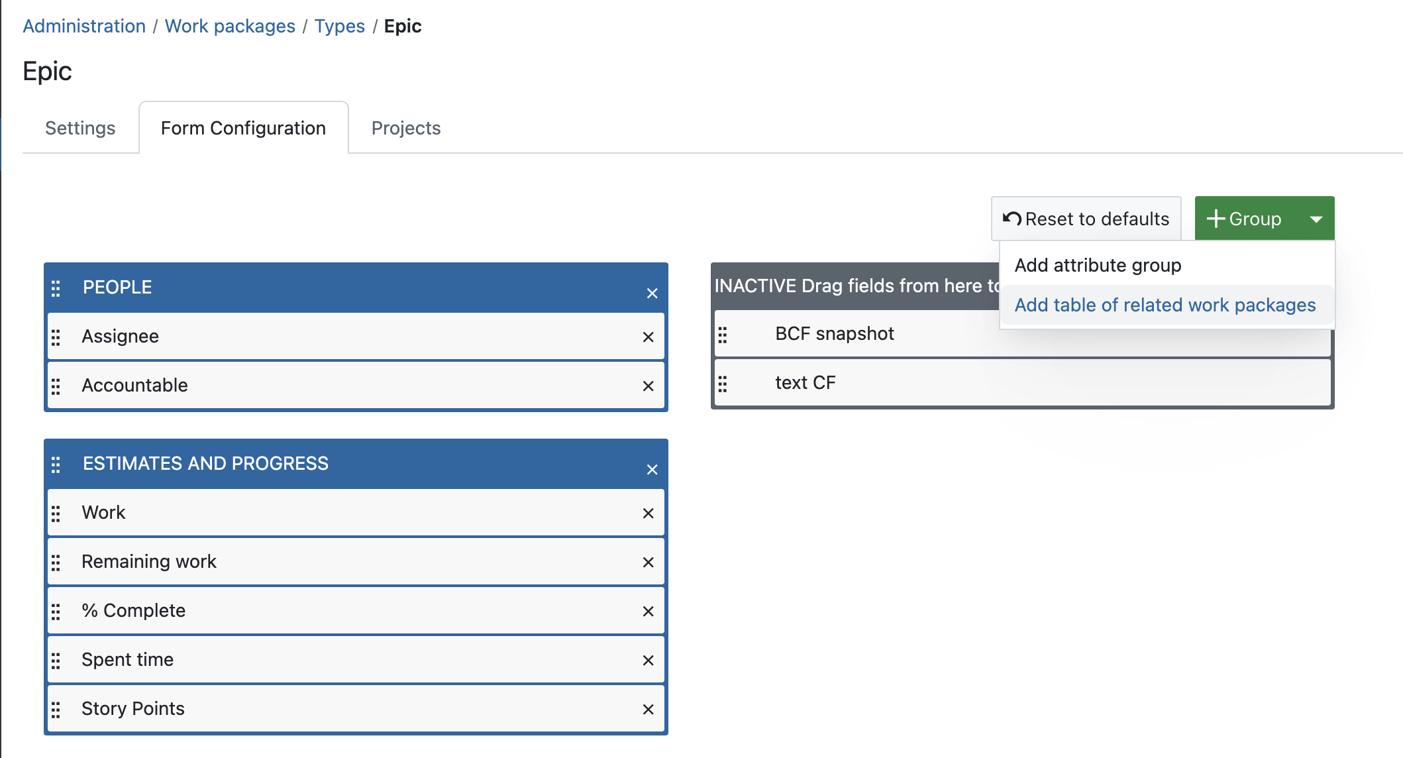Remove the Work field using the X icon

[x=647, y=513]
